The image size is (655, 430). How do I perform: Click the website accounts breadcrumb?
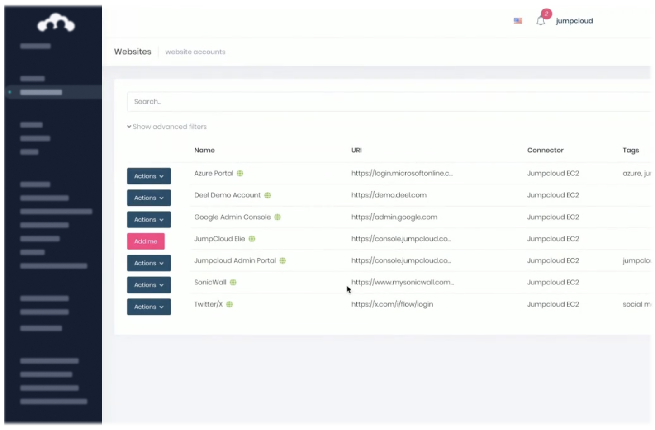click(195, 52)
